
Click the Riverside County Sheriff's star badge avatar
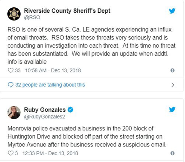point(14,14)
